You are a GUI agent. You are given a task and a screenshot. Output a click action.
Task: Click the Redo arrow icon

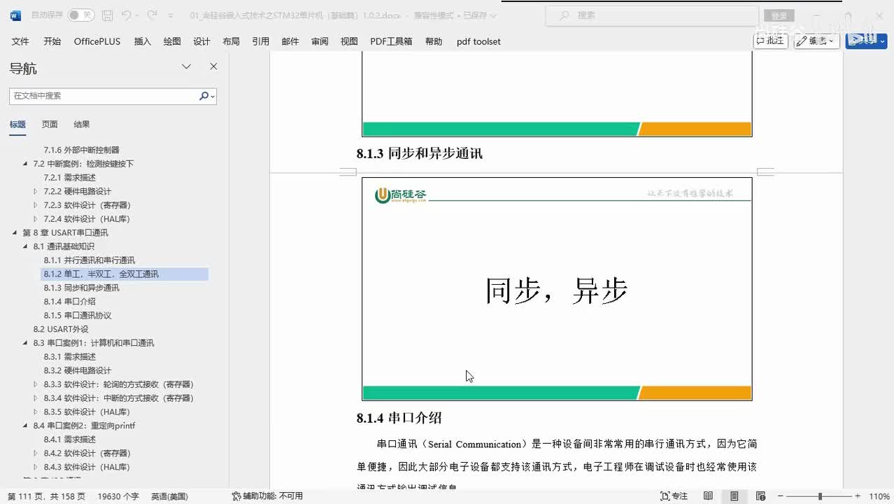[152, 15]
